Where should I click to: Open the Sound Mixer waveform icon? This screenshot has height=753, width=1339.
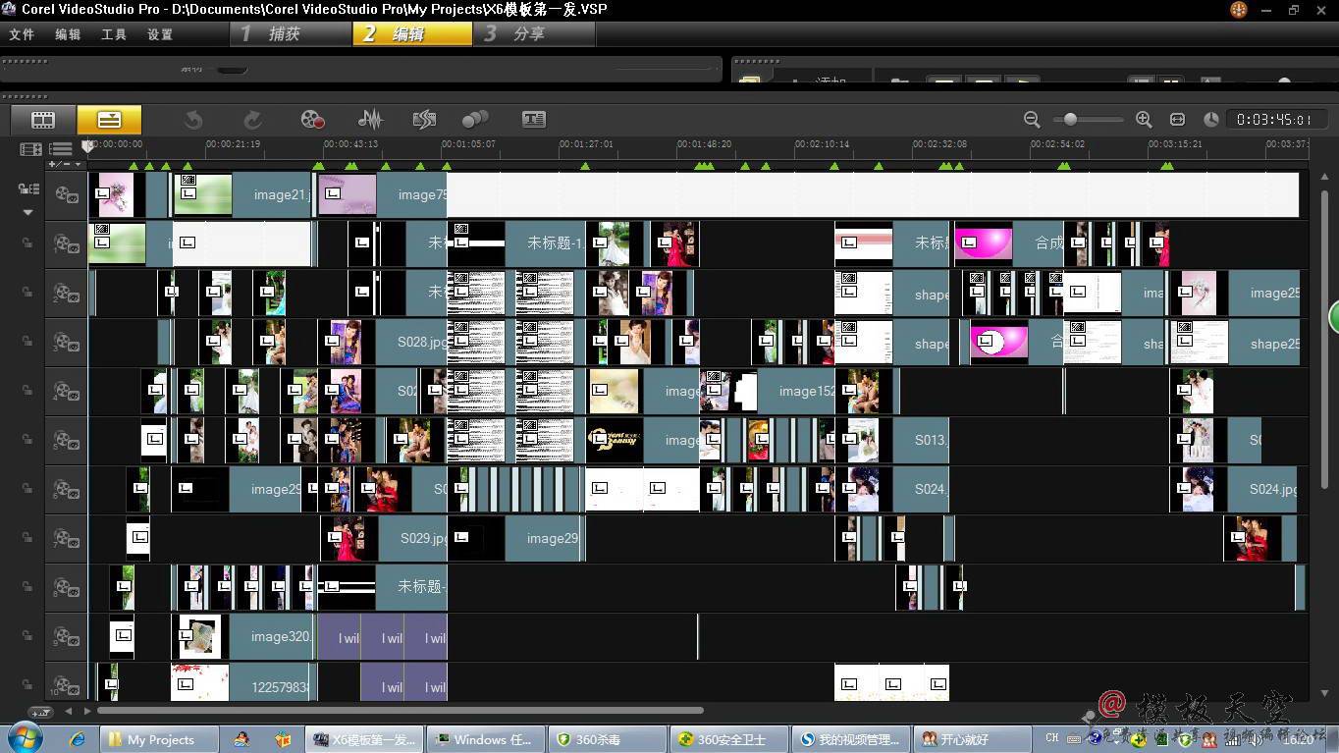(x=370, y=120)
